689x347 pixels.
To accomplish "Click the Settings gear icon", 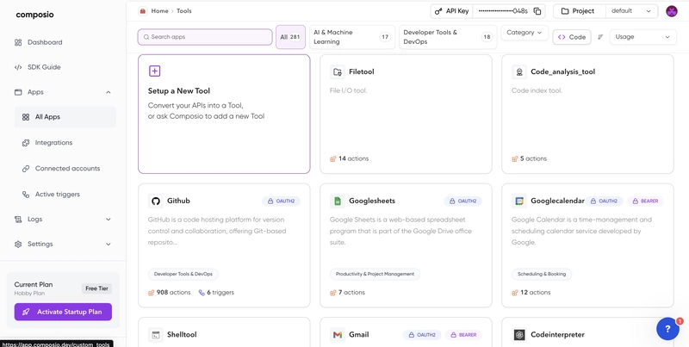I will pos(18,245).
